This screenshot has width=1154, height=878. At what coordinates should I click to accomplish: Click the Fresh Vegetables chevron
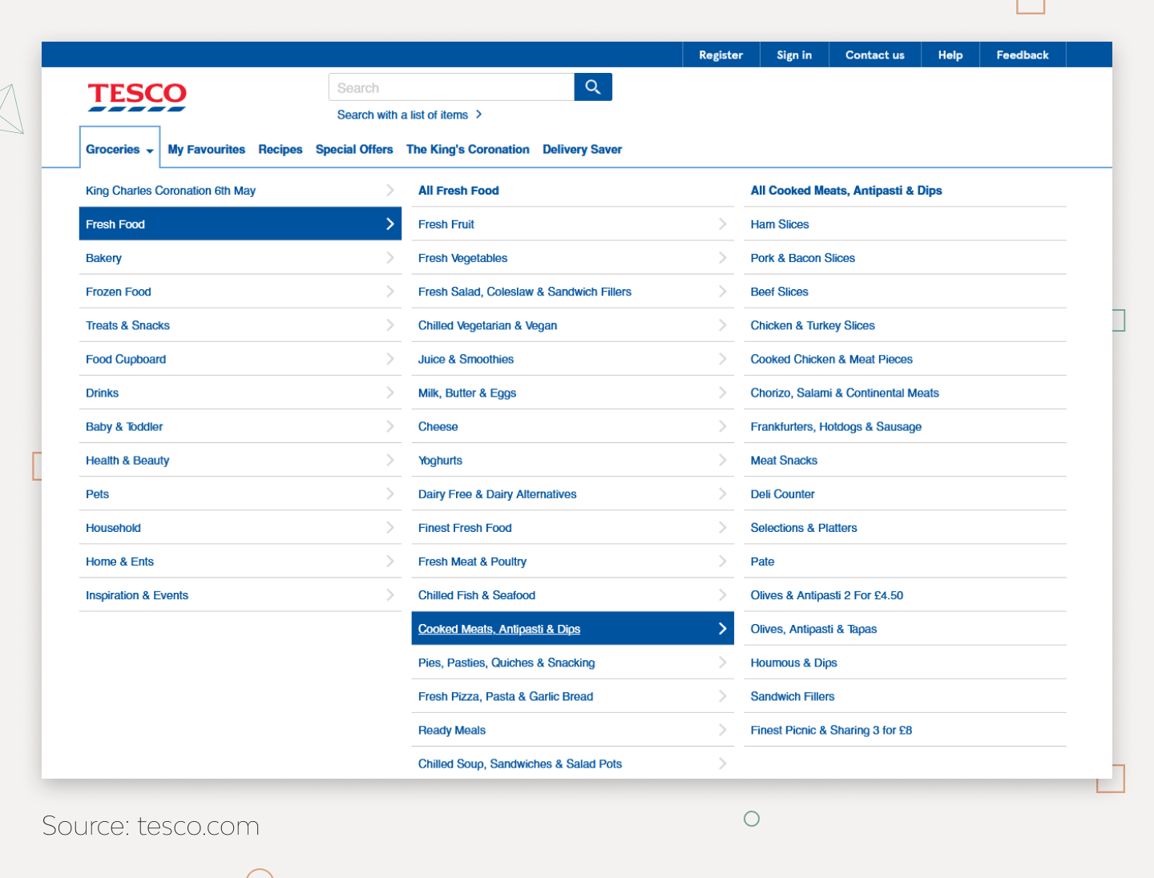(723, 258)
